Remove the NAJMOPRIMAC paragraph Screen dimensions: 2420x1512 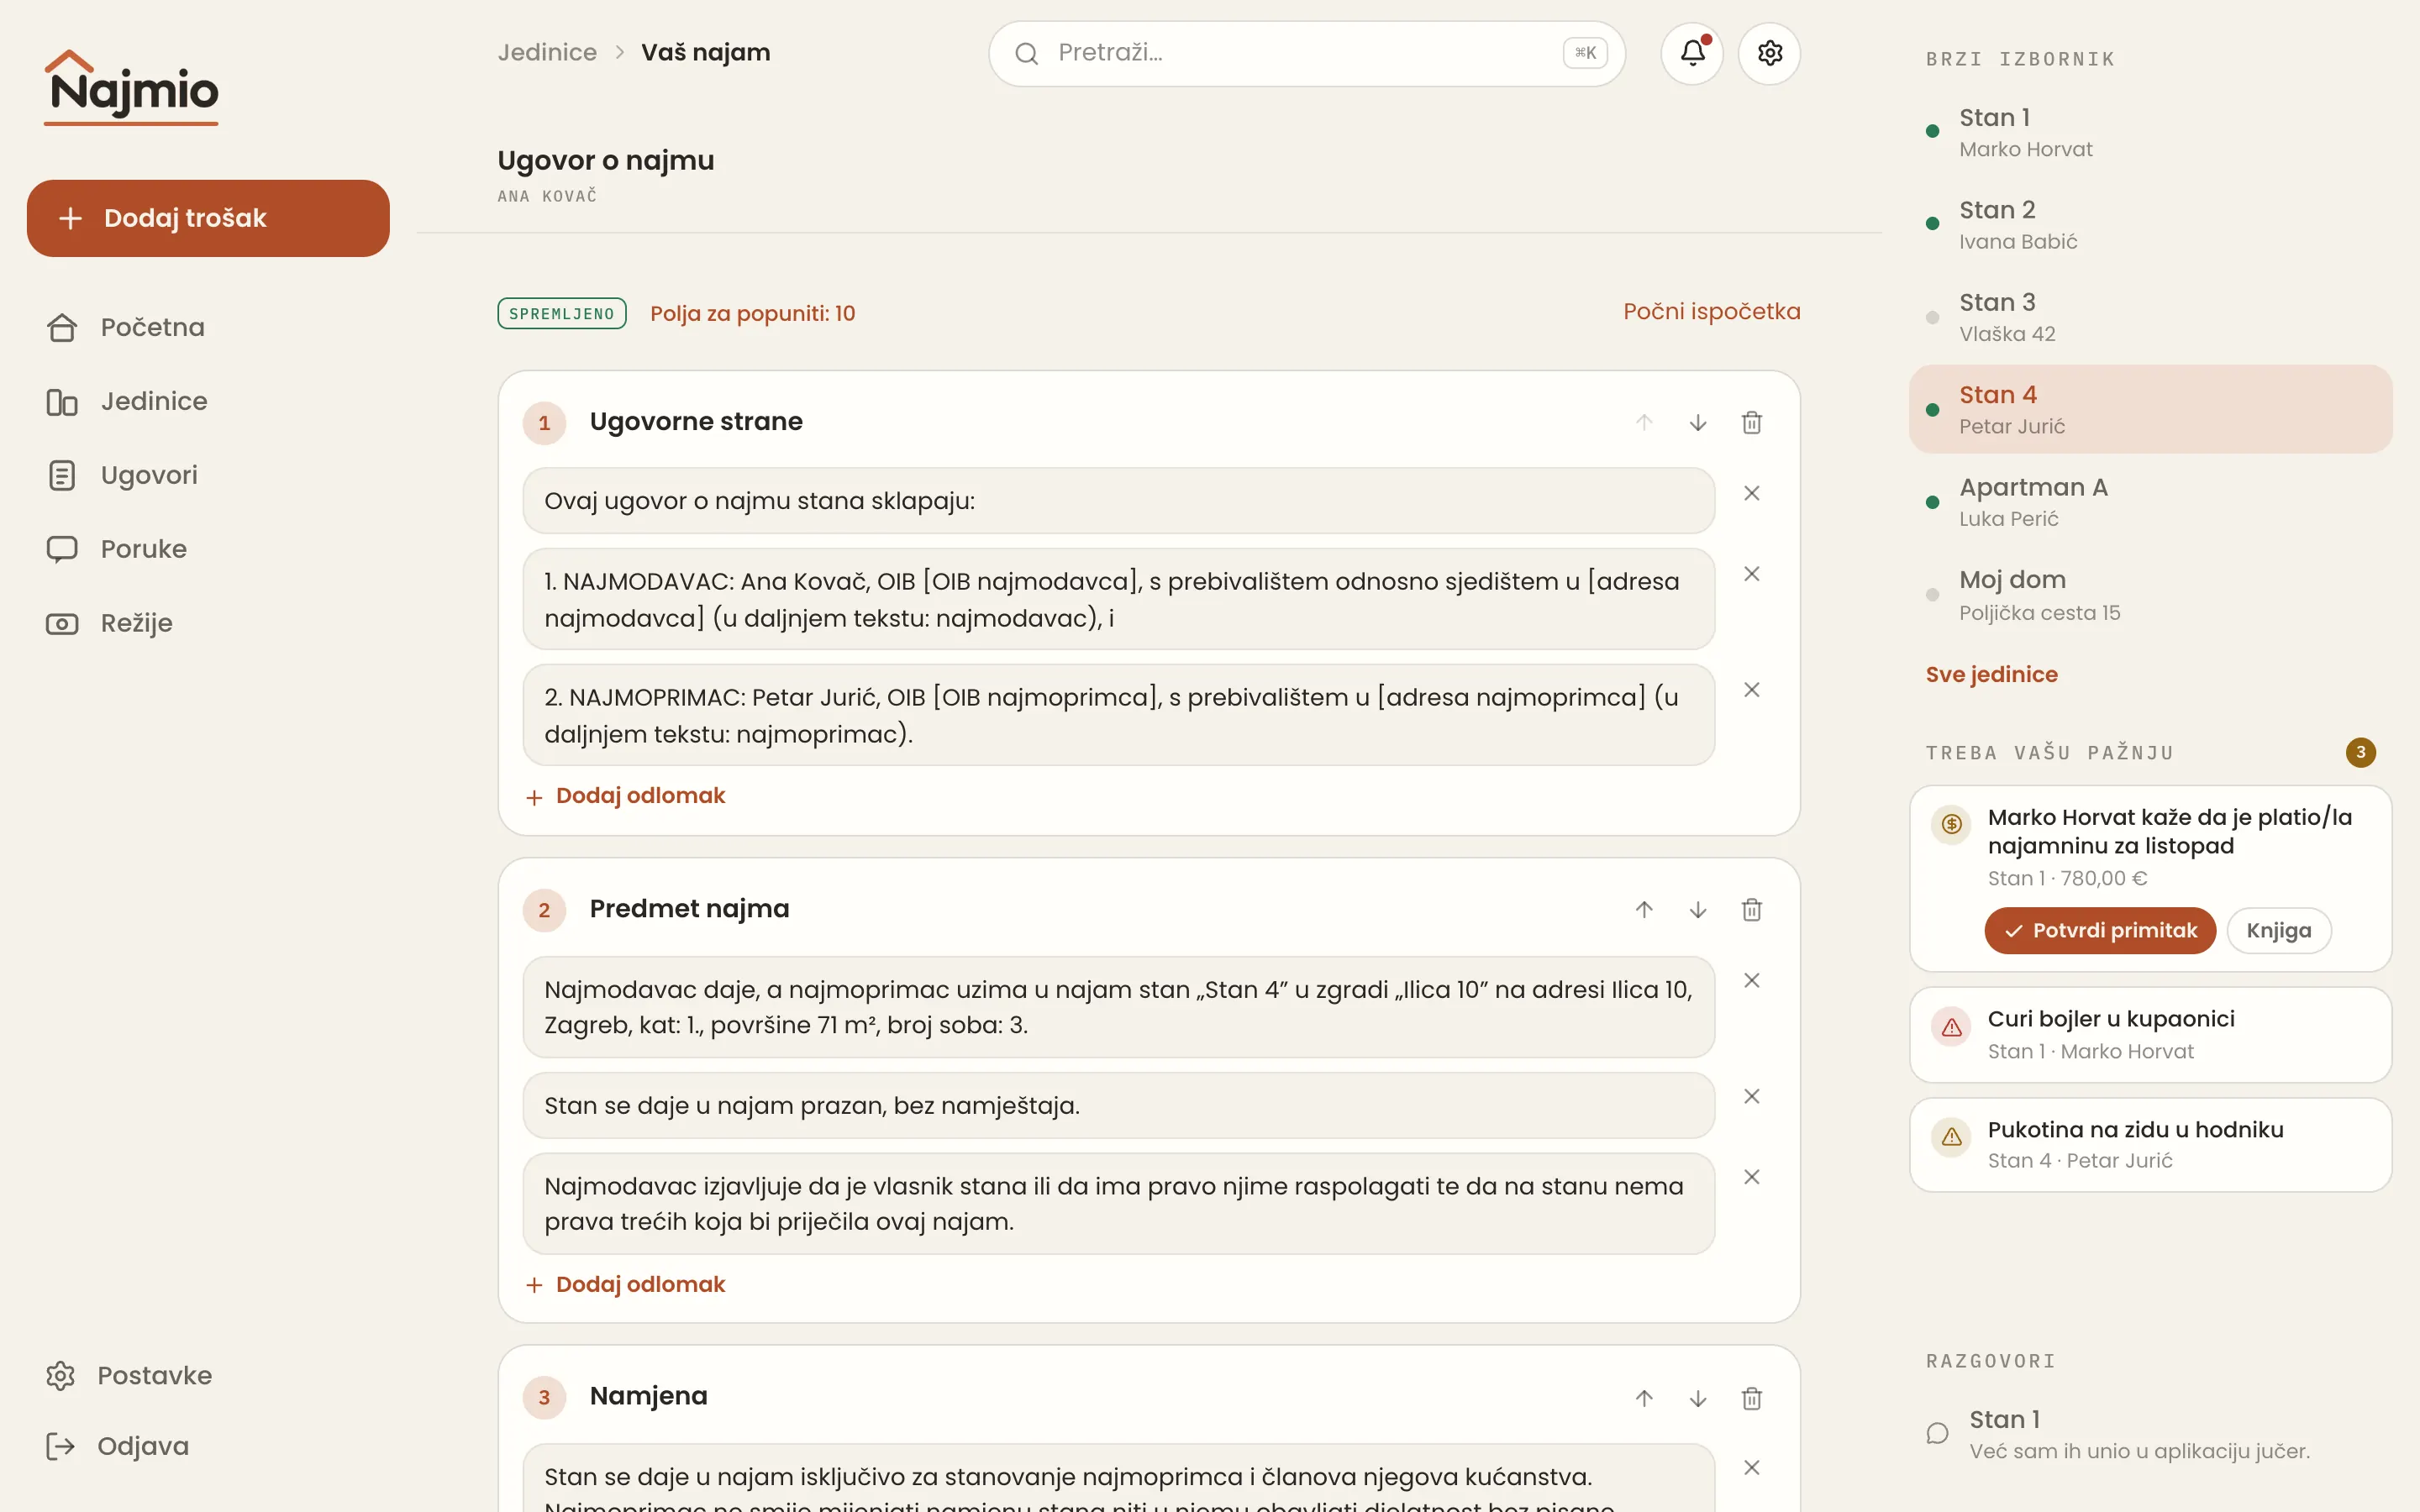click(x=1751, y=690)
